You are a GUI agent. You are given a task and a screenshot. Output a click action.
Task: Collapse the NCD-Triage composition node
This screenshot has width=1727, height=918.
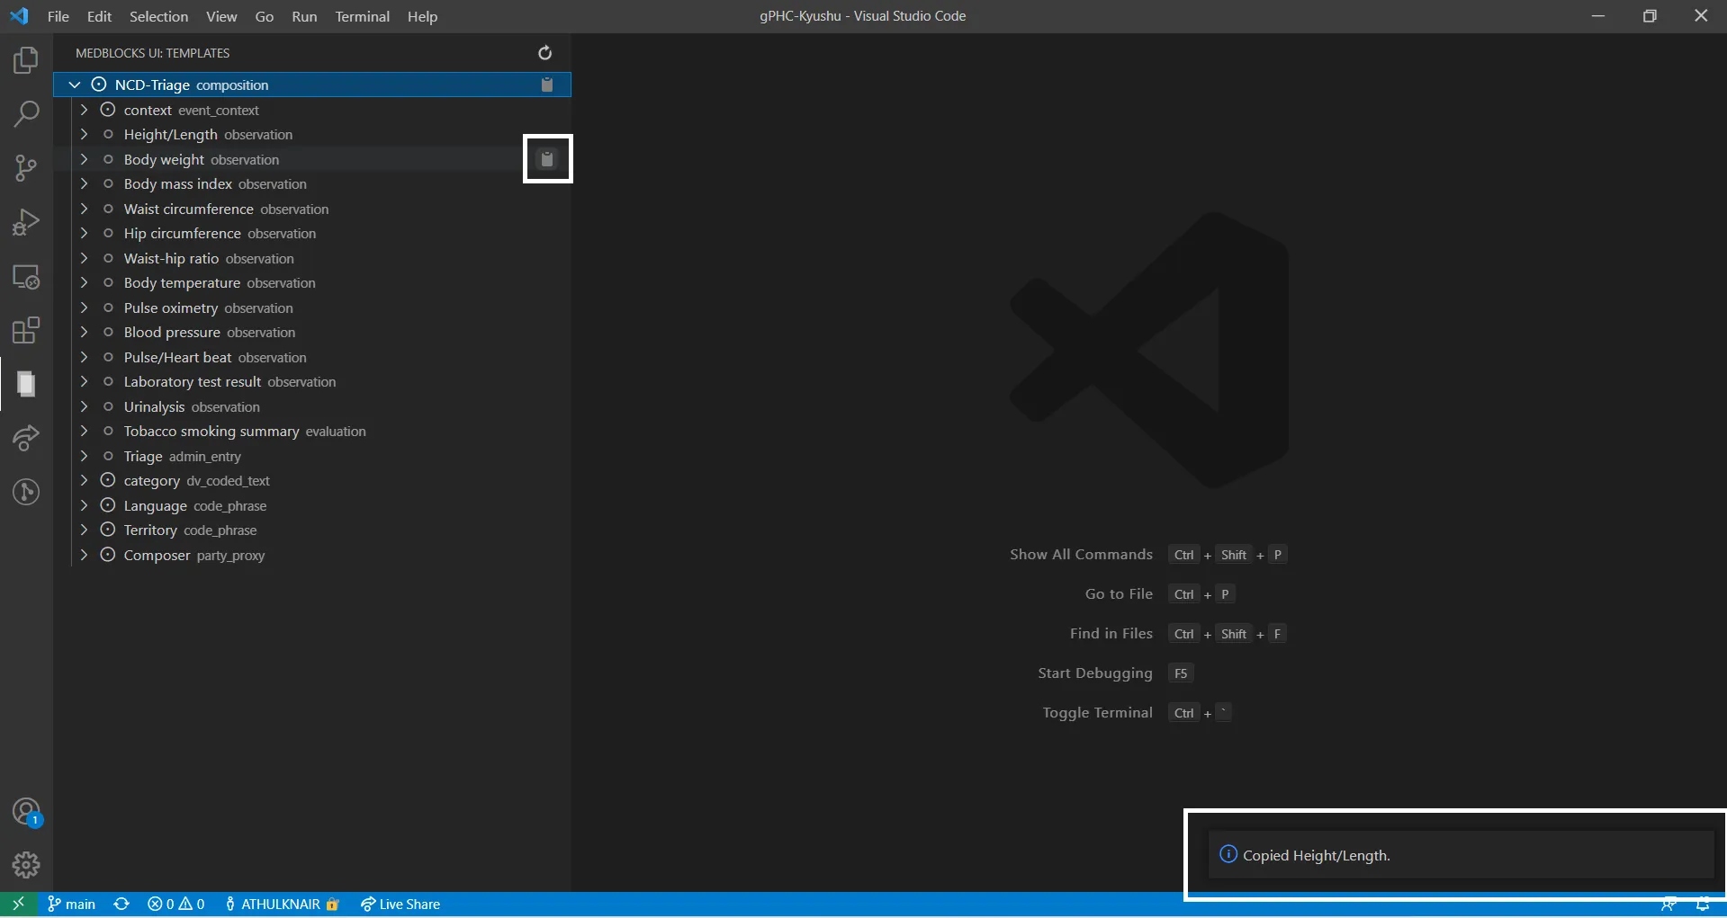pos(75,85)
